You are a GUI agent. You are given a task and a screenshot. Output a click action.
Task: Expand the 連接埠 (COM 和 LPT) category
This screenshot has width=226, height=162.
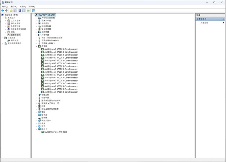36,103
